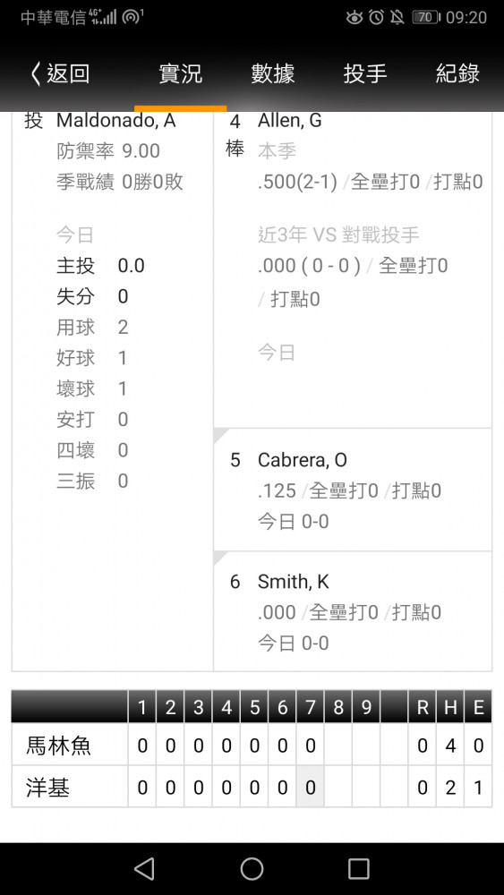Tap the 洋基 team row

coord(252,787)
